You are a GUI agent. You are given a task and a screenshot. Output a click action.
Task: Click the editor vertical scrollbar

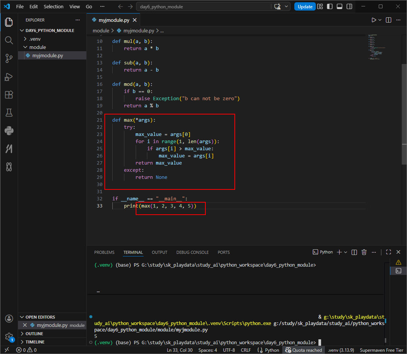point(404,114)
